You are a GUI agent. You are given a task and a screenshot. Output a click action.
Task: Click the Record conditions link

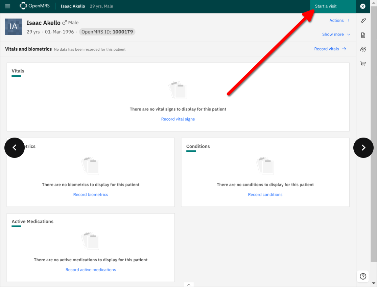(265, 194)
